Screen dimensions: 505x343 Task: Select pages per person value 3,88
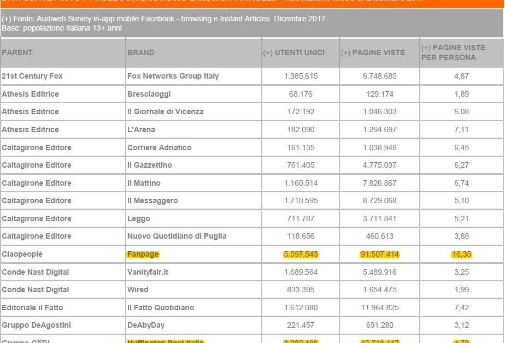tap(461, 236)
